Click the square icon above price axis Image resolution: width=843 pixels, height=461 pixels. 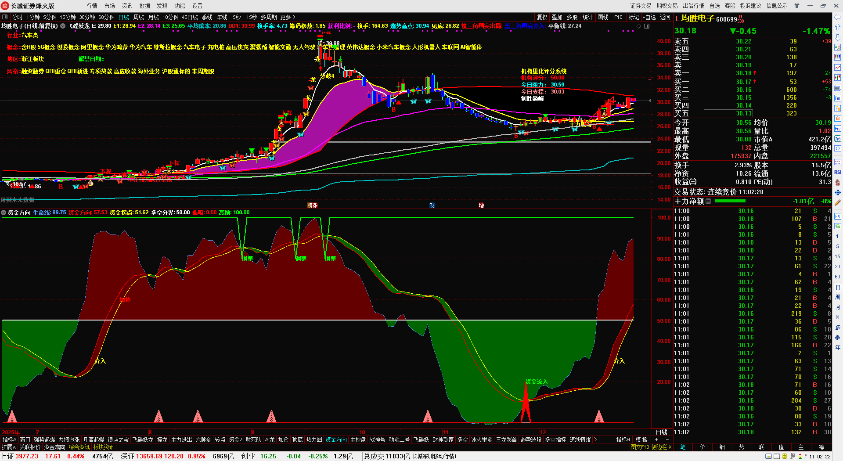coord(647,26)
